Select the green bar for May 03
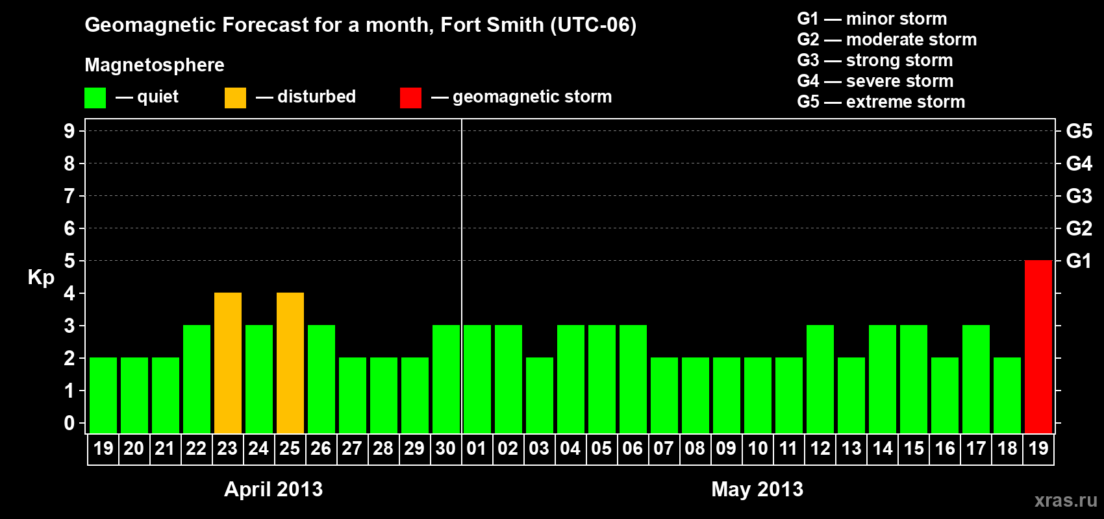This screenshot has width=1104, height=519. click(x=540, y=395)
